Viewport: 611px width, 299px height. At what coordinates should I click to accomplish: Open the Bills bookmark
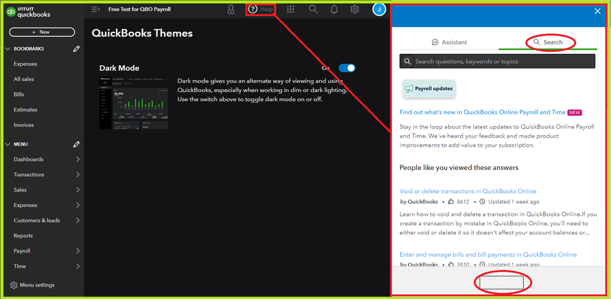pyautogui.click(x=19, y=94)
